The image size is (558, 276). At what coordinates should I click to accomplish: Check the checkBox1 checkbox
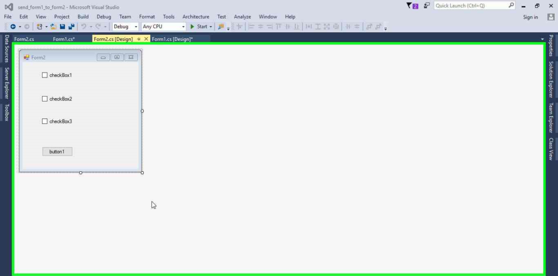coord(45,75)
